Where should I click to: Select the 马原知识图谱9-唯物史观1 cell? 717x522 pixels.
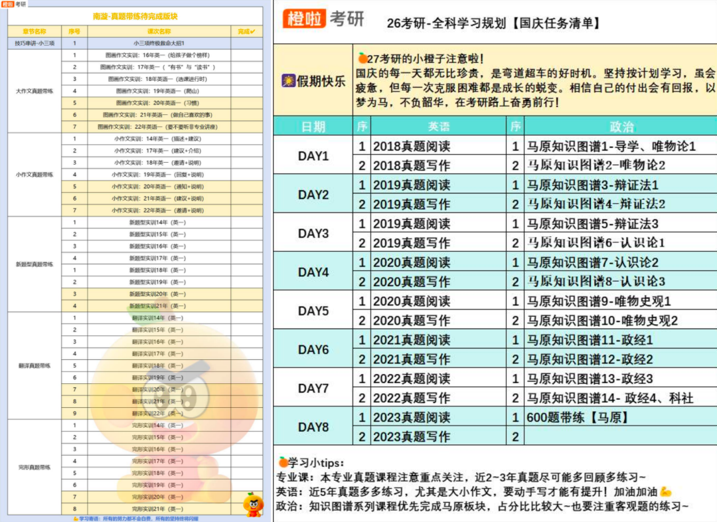point(621,301)
